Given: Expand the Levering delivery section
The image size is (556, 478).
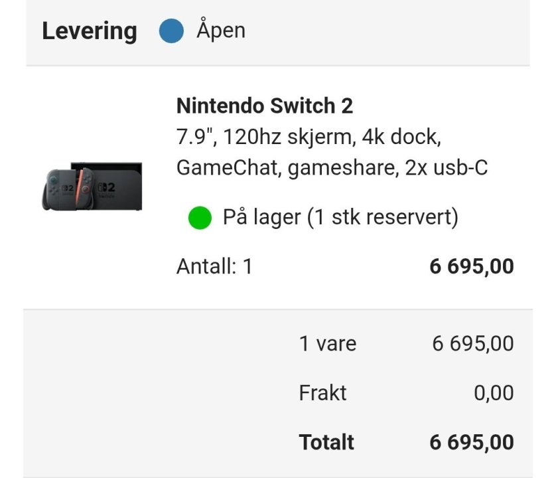Looking at the screenshot, I should [x=89, y=31].
